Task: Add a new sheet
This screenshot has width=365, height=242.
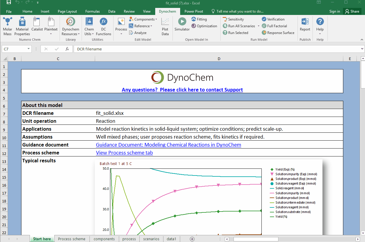Action: [x=192, y=239]
